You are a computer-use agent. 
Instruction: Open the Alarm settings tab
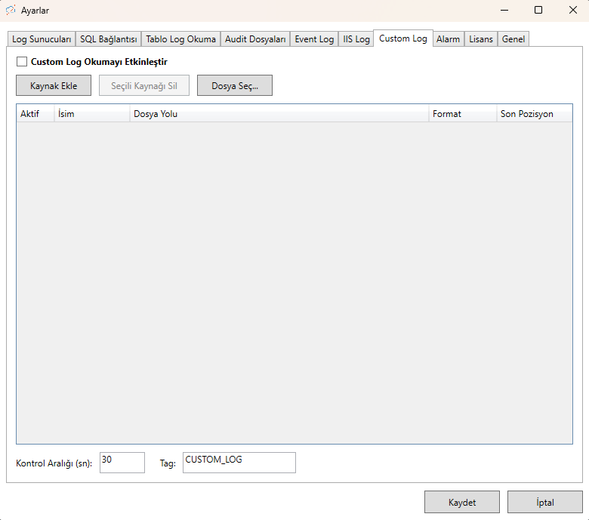point(448,39)
